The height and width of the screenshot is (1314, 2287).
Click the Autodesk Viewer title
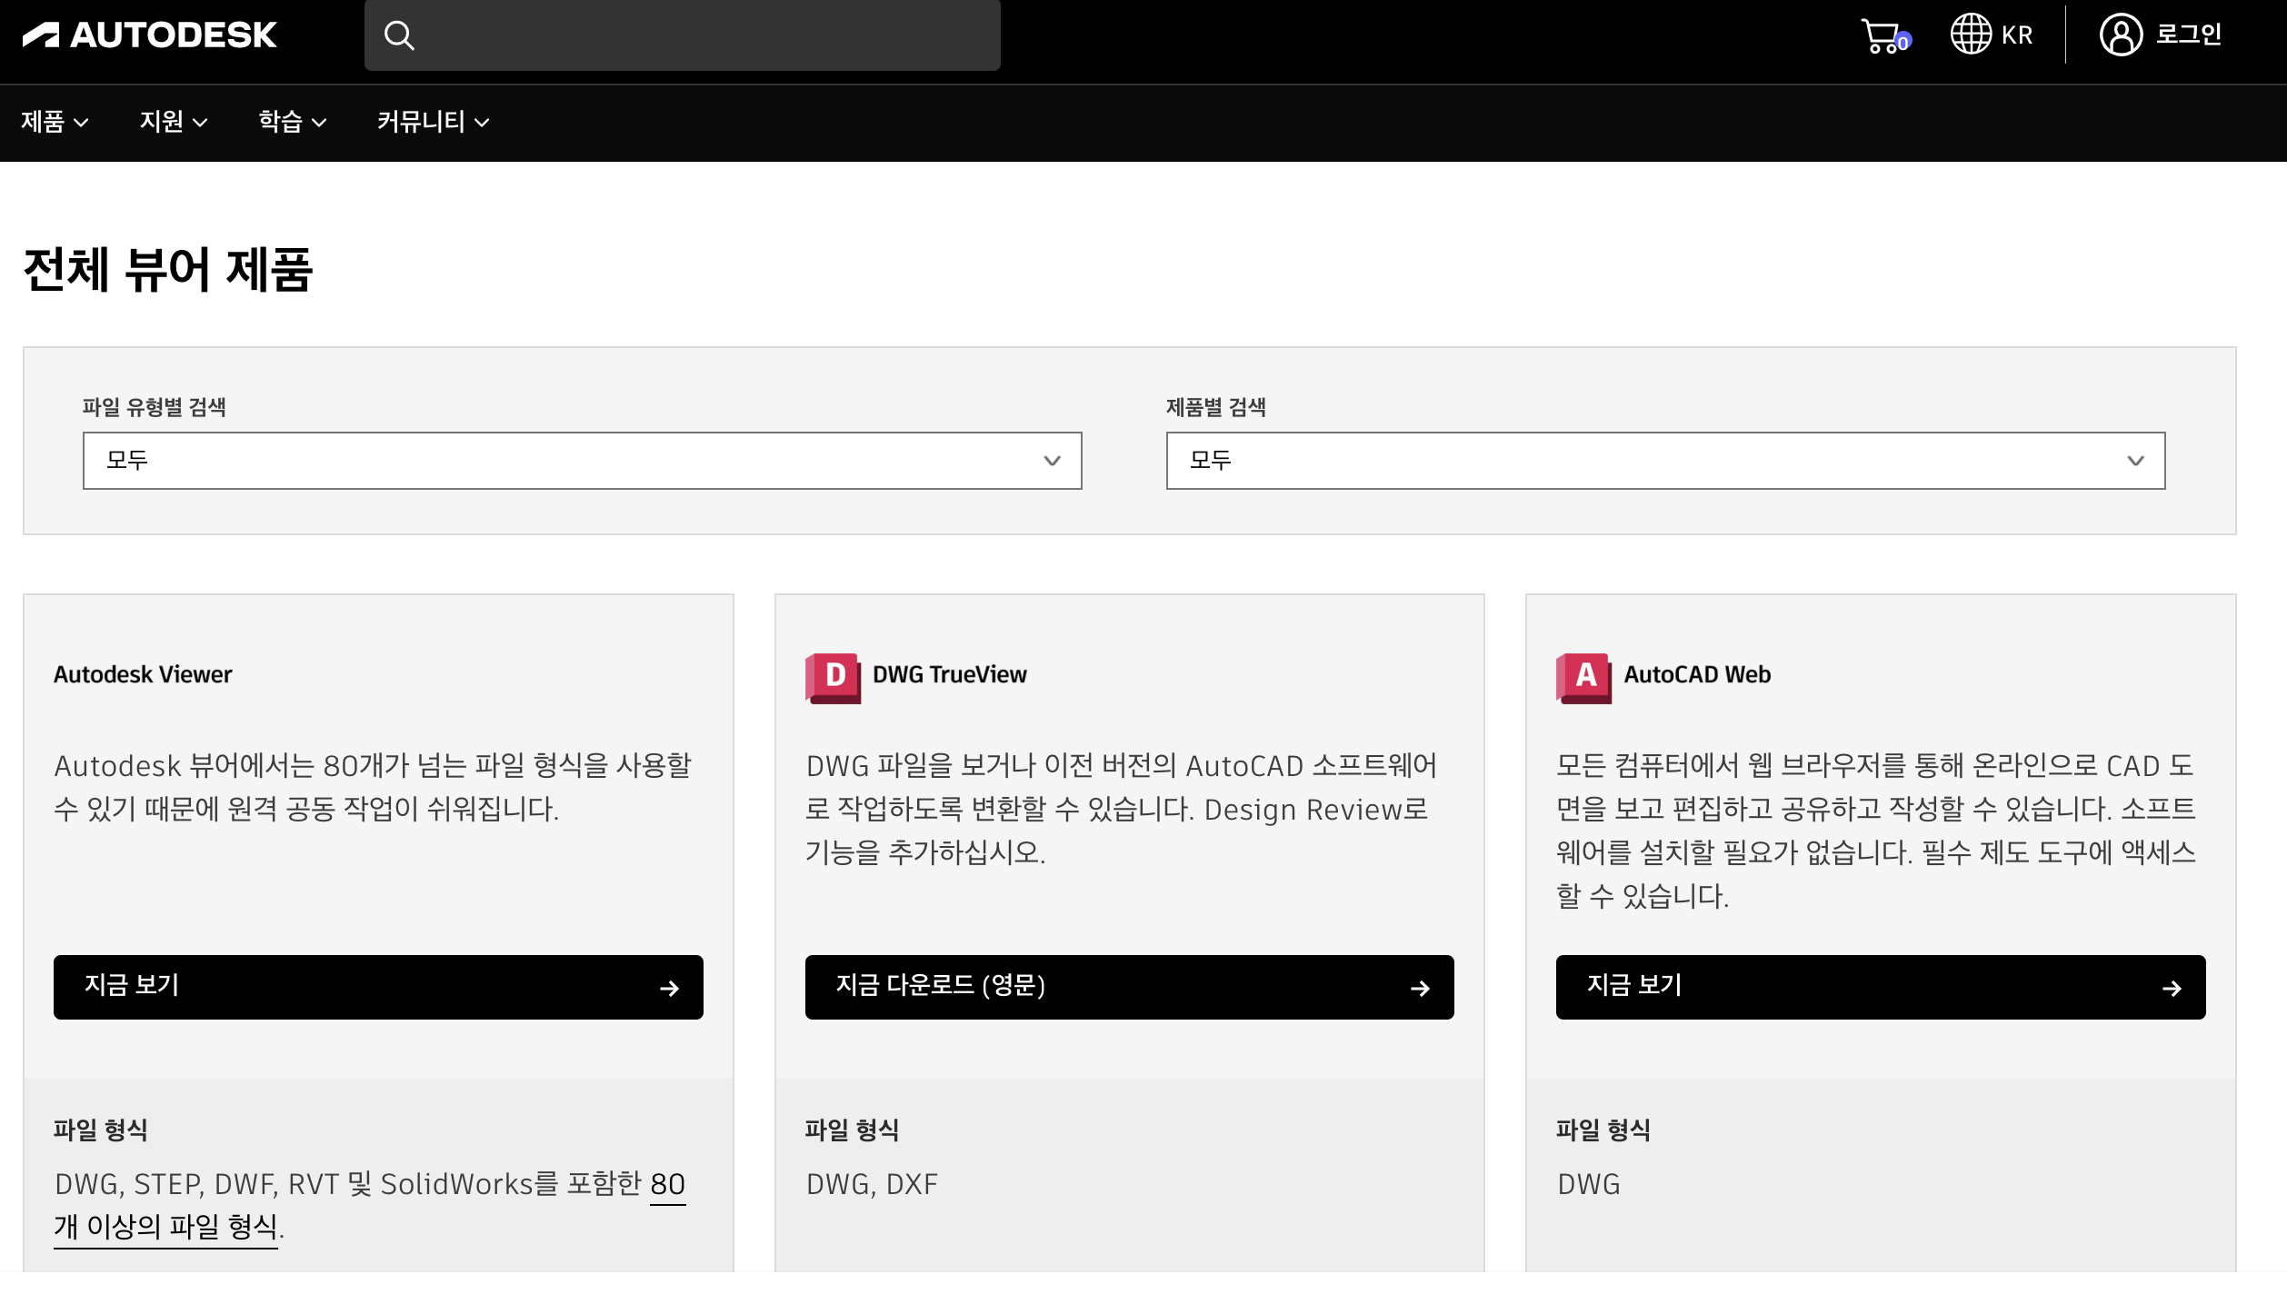pyautogui.click(x=143, y=674)
